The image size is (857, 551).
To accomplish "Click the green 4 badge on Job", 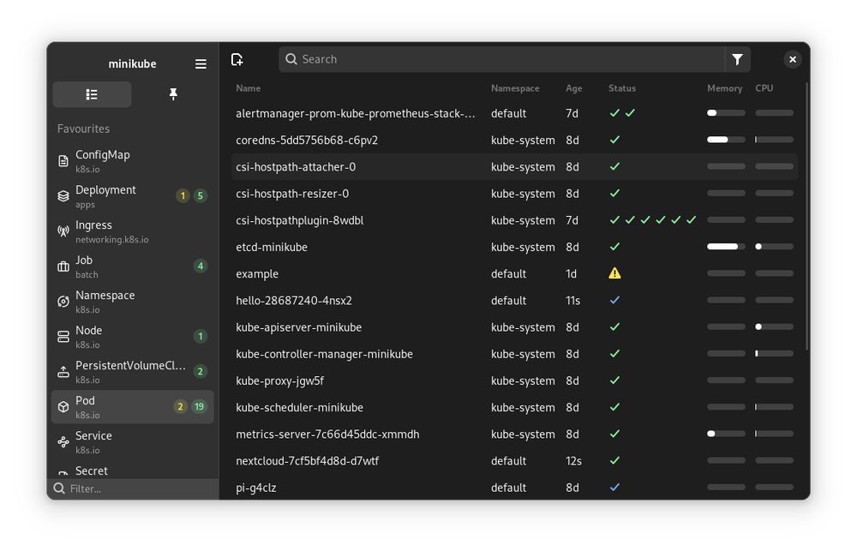I will [201, 267].
